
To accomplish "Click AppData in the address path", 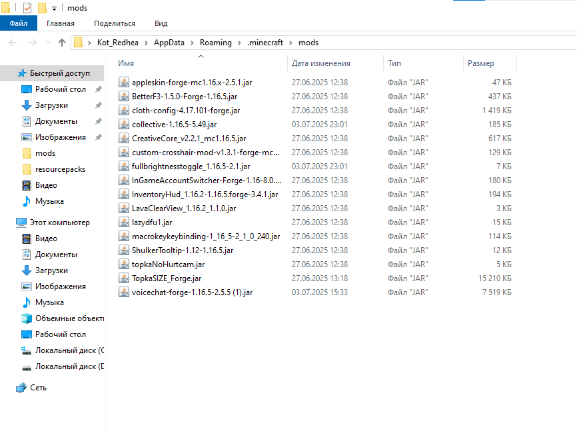I will pyautogui.click(x=169, y=43).
